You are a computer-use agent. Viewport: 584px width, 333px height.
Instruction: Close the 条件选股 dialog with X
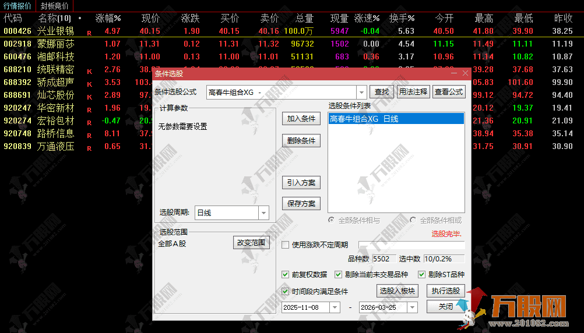pos(465,73)
